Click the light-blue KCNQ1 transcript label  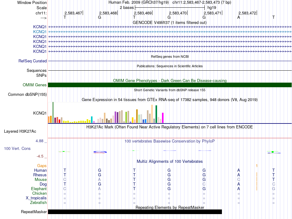[40, 32]
